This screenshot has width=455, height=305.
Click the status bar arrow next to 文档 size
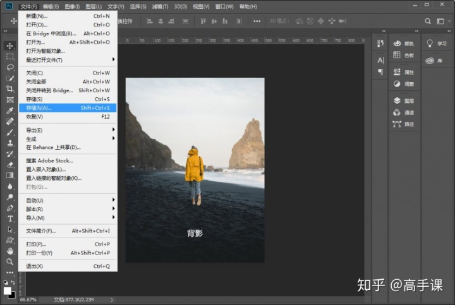(x=112, y=300)
